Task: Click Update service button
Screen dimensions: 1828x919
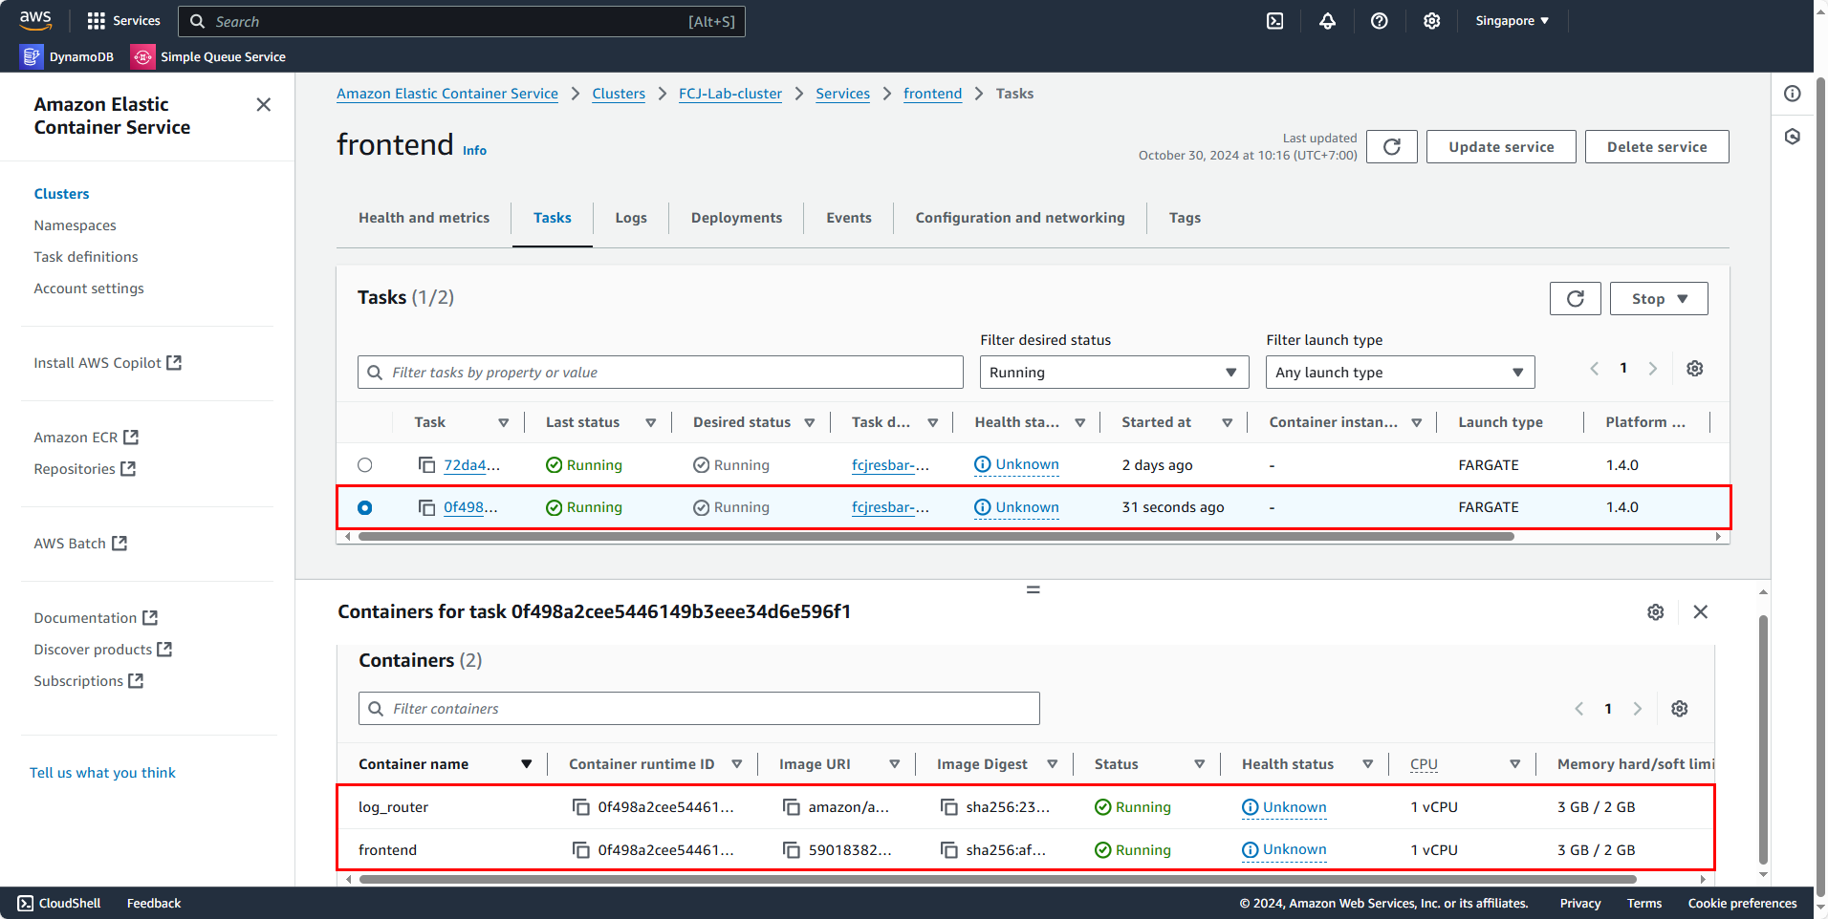Action: click(x=1500, y=146)
